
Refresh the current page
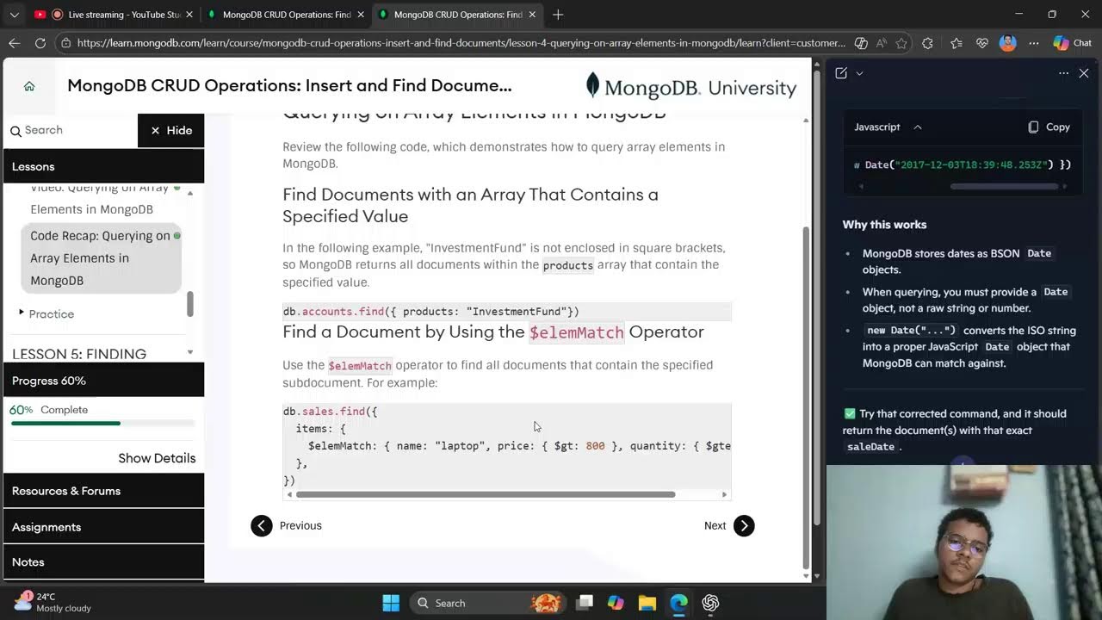[40, 43]
